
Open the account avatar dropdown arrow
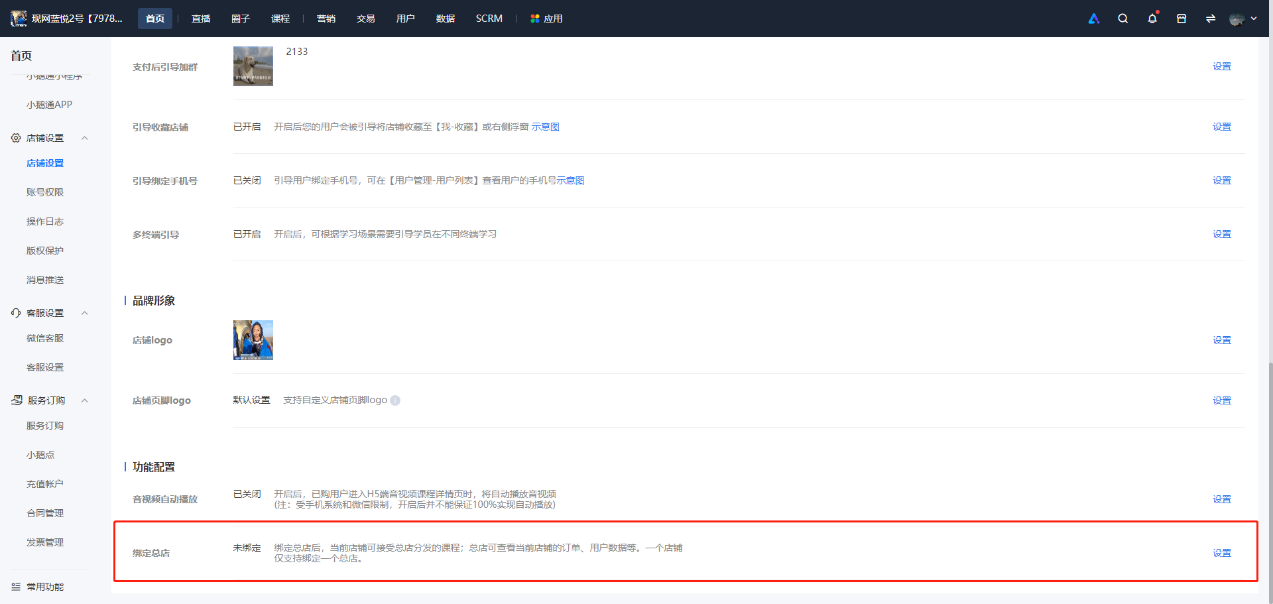tap(1254, 19)
